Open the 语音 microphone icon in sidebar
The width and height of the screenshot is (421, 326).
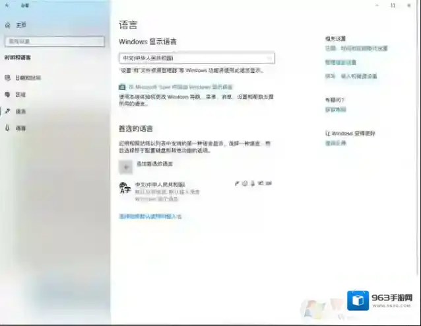(8, 128)
